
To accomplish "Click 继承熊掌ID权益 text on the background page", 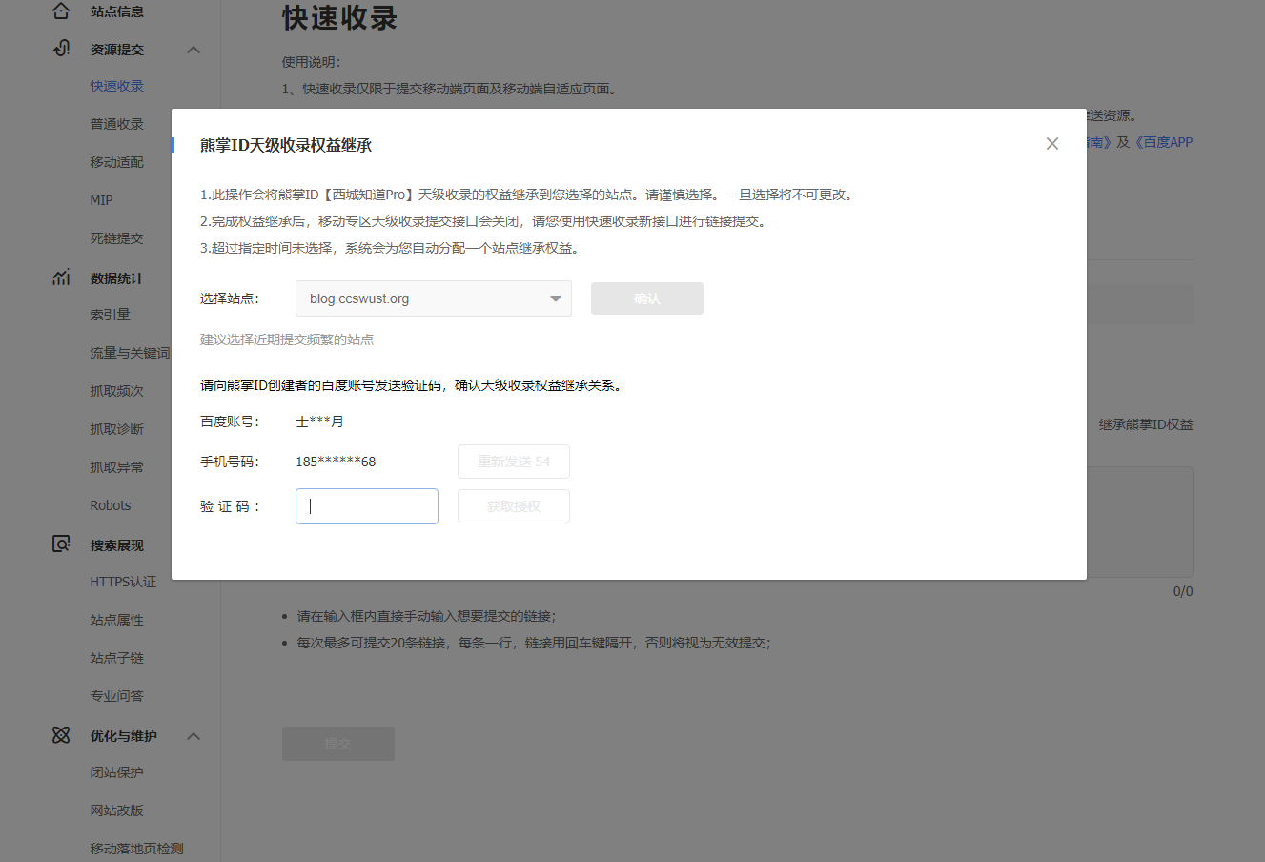I will (1146, 424).
